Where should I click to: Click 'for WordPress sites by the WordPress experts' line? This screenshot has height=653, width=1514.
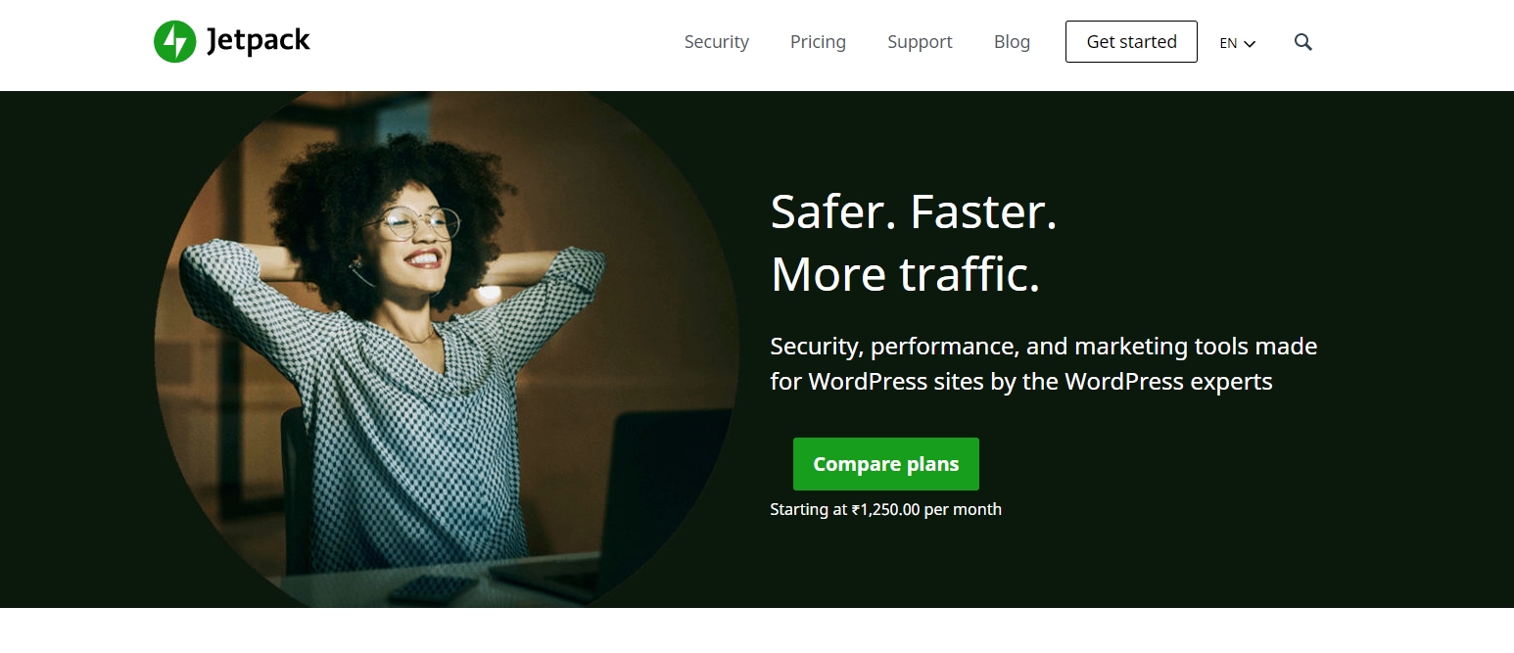[x=1021, y=382]
